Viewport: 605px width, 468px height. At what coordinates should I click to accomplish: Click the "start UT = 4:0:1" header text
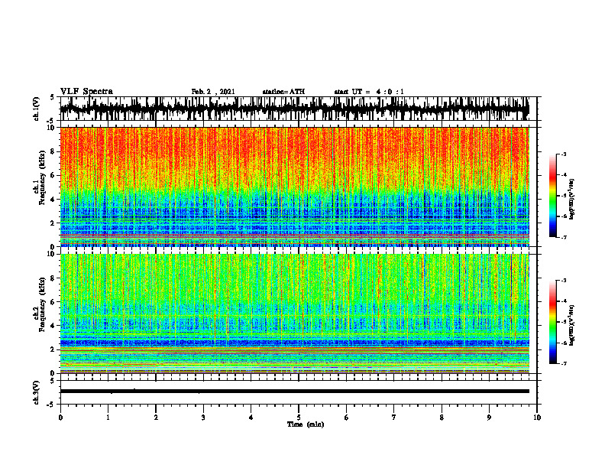click(x=369, y=92)
